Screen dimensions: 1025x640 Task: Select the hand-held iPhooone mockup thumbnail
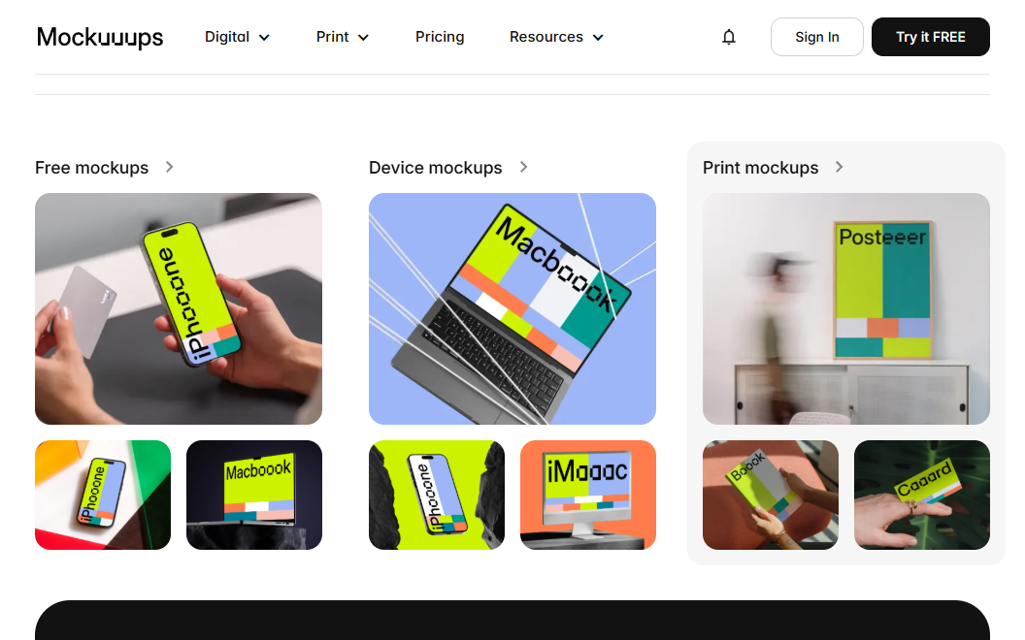click(x=179, y=309)
